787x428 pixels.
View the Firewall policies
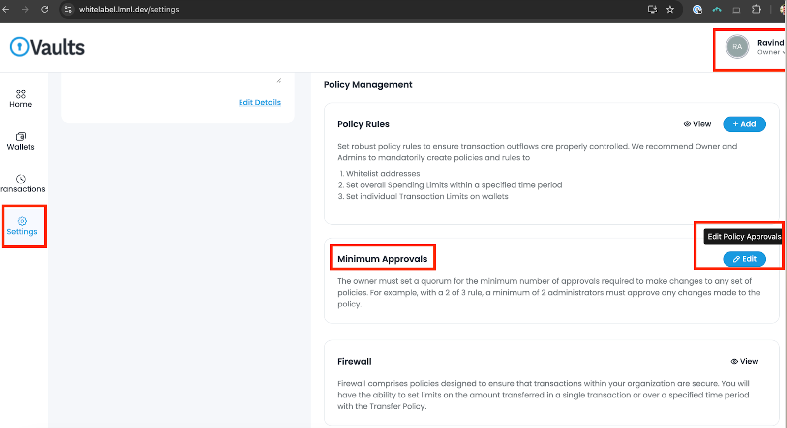pos(744,361)
